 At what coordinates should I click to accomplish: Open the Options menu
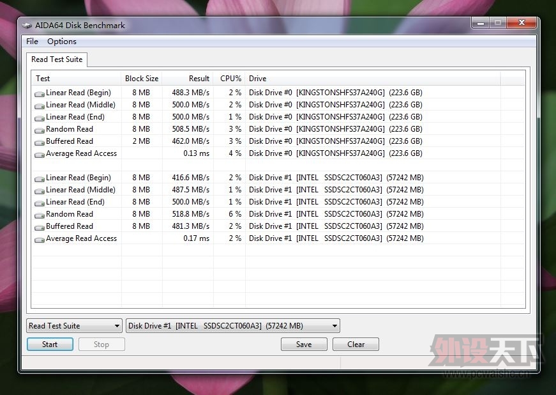[62, 41]
